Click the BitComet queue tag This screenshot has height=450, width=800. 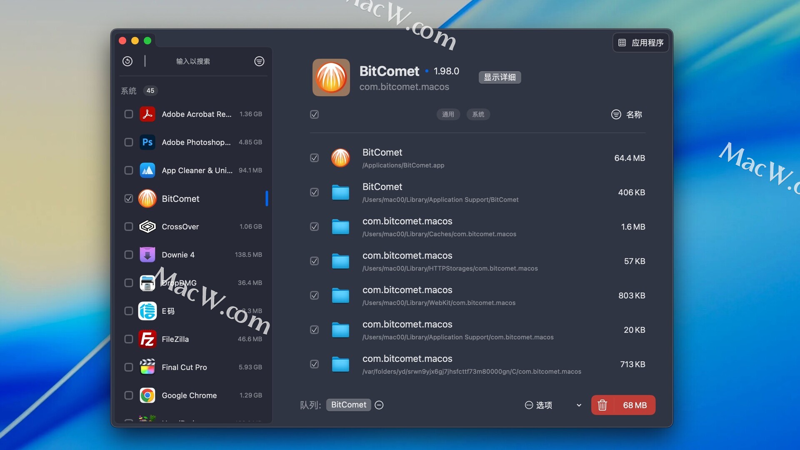pyautogui.click(x=348, y=405)
